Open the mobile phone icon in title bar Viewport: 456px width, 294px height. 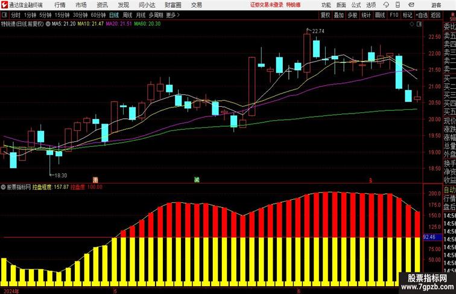(398, 5)
